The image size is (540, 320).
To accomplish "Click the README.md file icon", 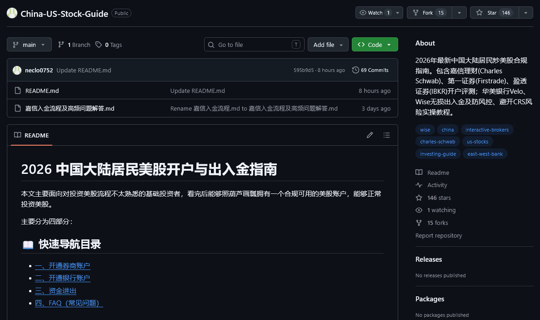I will click(x=18, y=90).
